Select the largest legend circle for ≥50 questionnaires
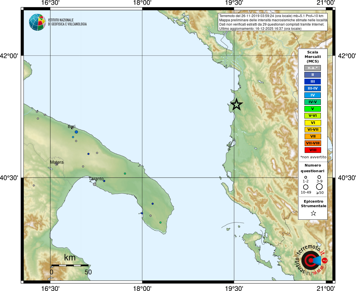The image size is (356, 291). click(x=319, y=187)
